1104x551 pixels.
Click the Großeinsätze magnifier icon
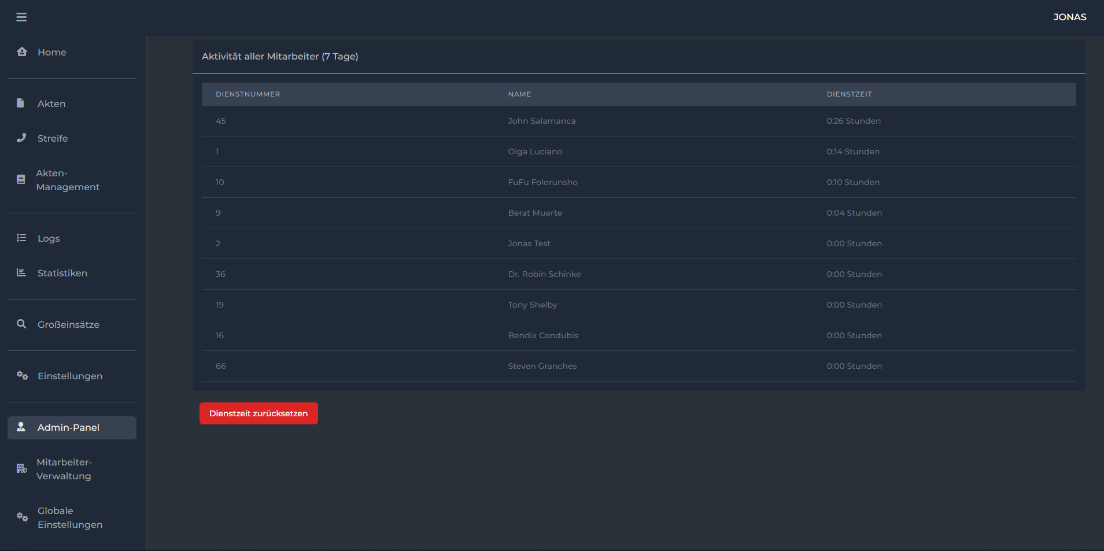click(21, 324)
